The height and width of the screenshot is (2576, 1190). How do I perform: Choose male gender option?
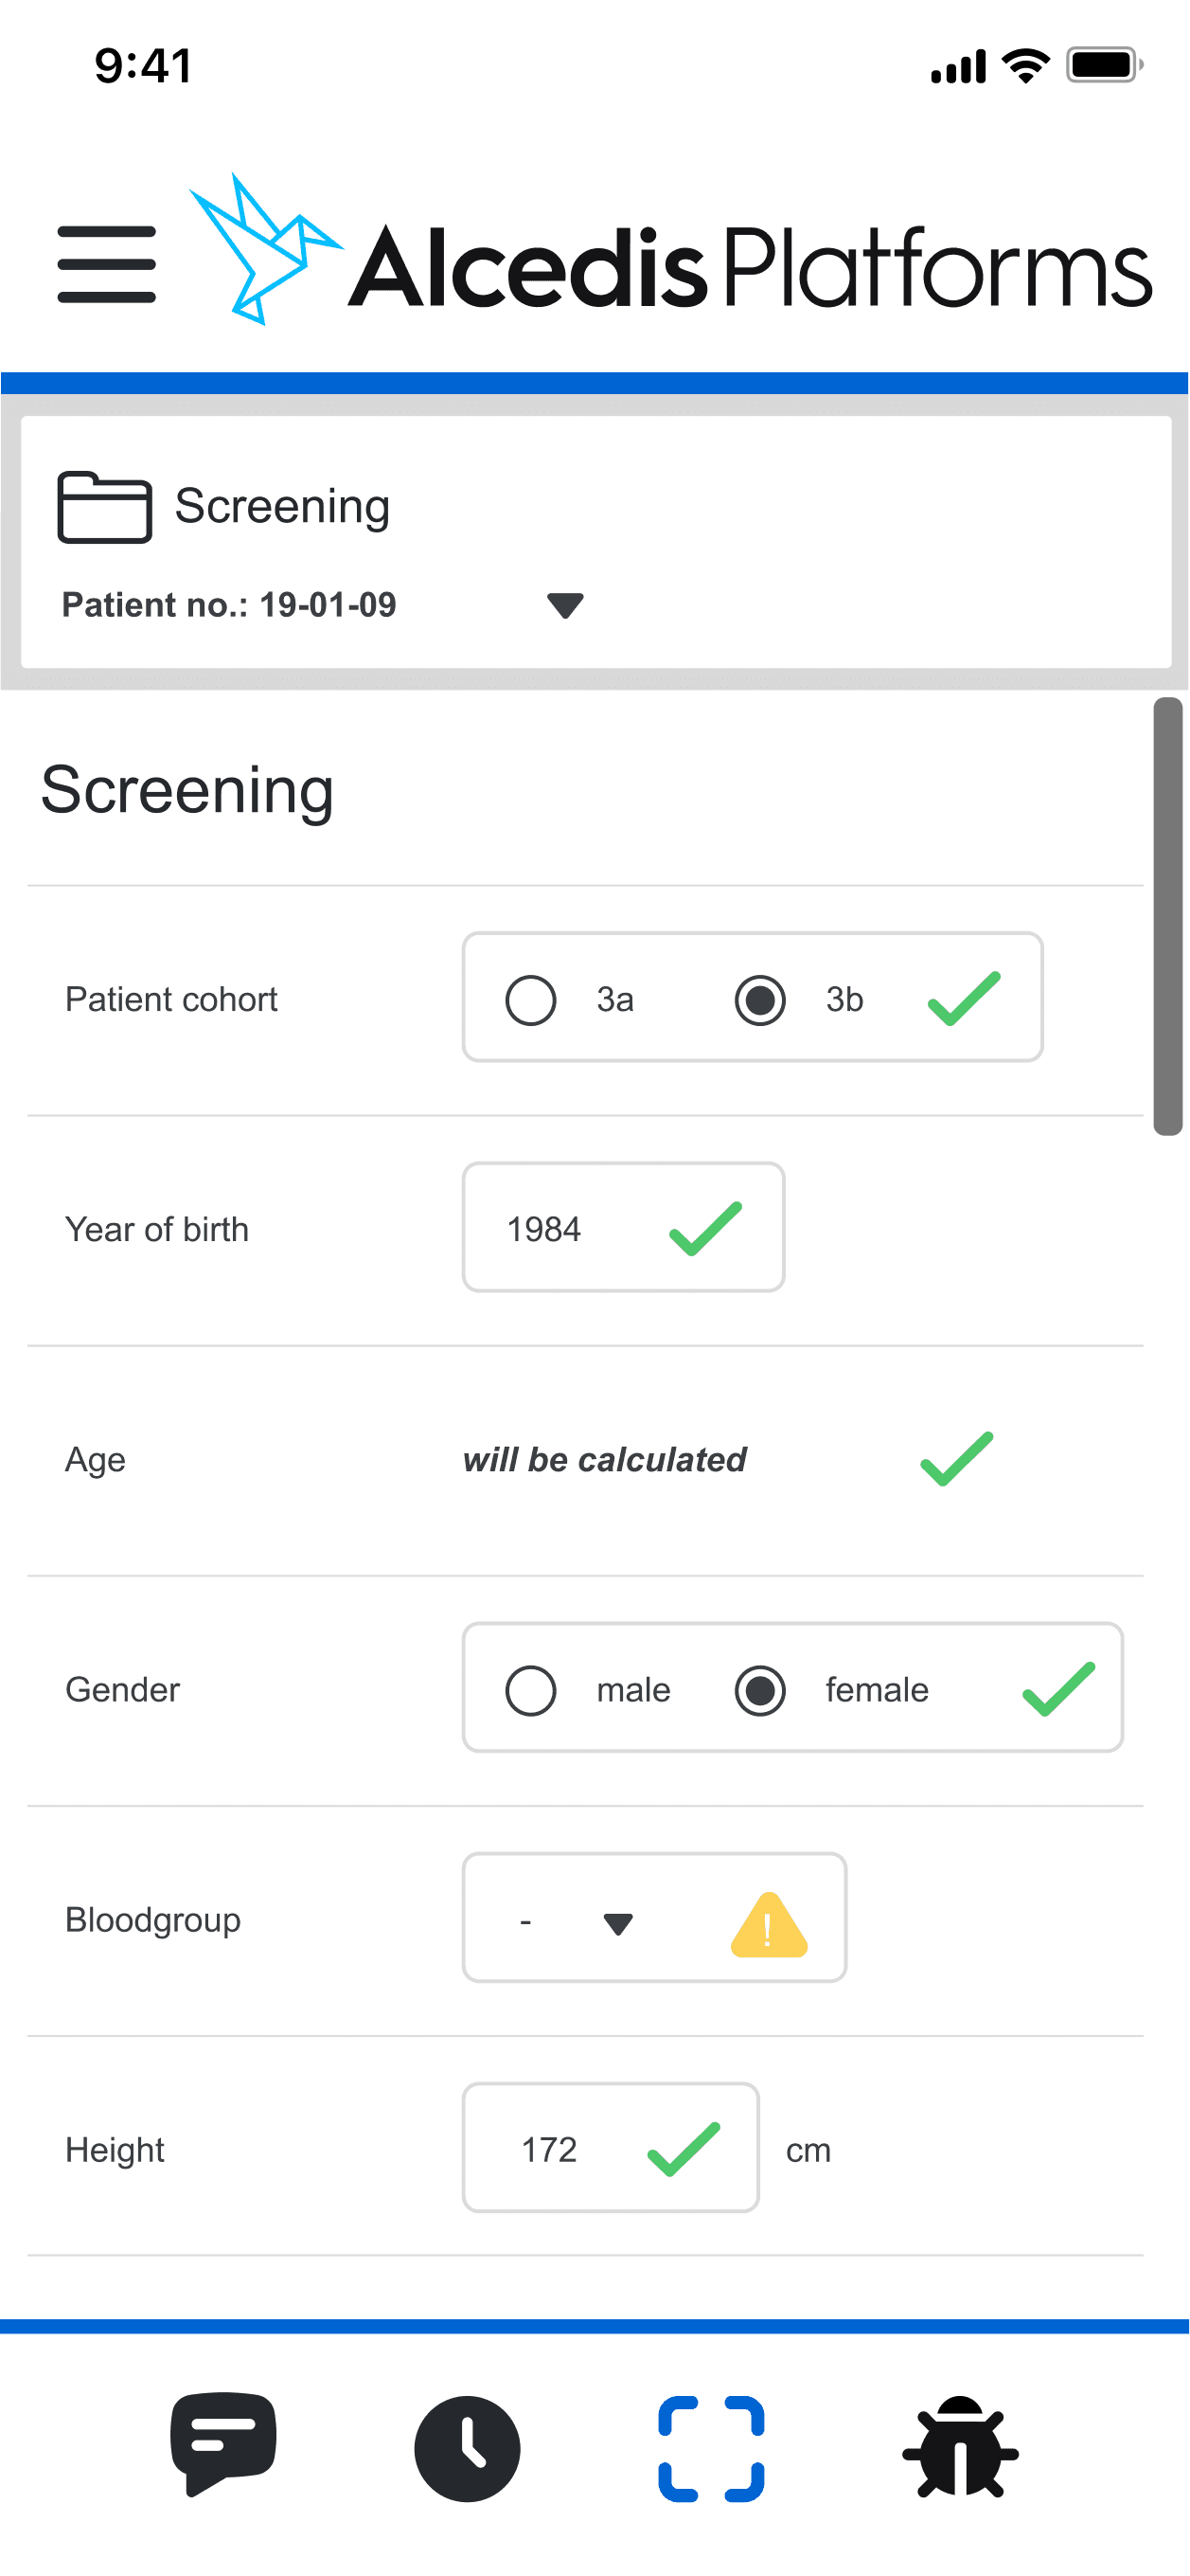click(x=530, y=1690)
